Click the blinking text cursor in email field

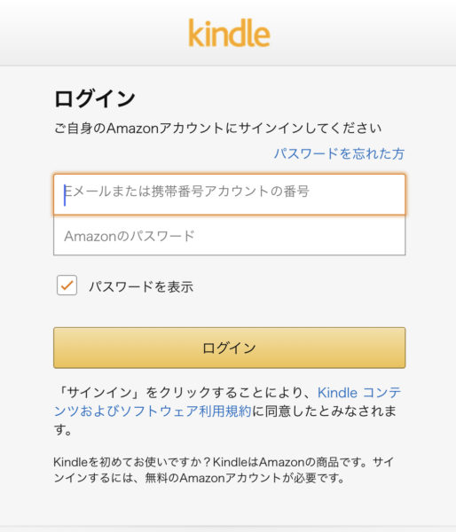(x=65, y=195)
